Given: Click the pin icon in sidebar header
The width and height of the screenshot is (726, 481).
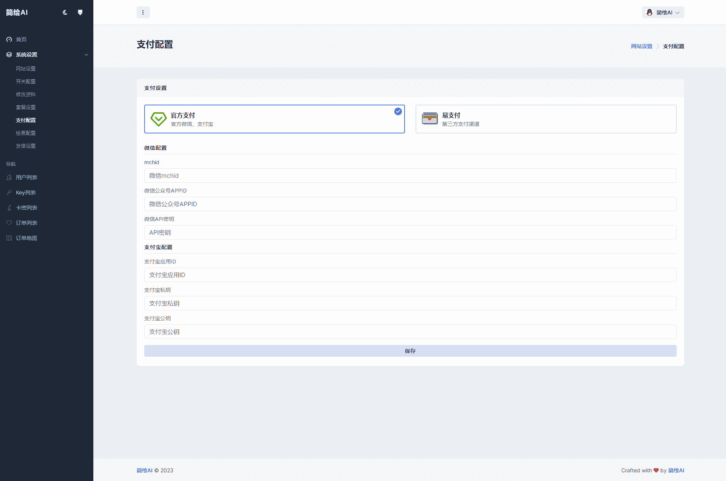Looking at the screenshot, I should click(x=80, y=13).
